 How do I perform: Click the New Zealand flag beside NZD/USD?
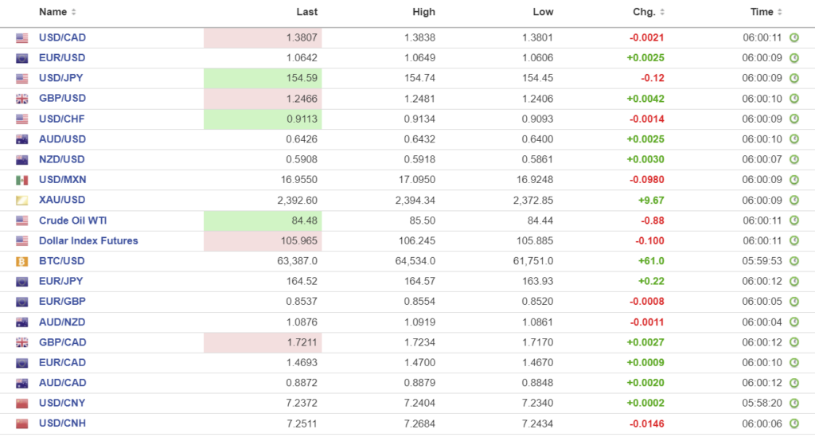[x=22, y=160]
